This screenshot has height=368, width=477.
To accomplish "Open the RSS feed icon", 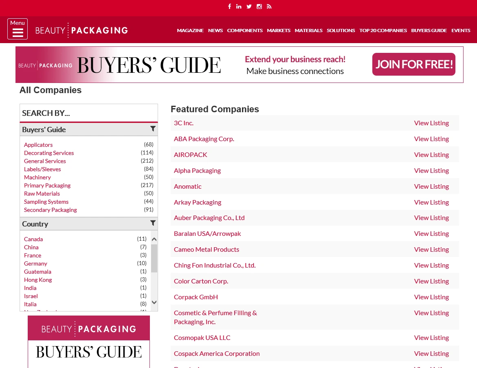I will click(x=269, y=7).
